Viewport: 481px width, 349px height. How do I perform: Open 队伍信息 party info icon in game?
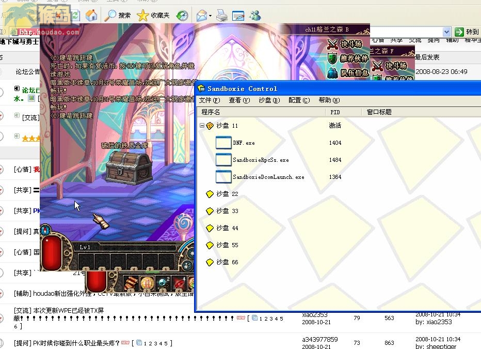tap(332, 73)
